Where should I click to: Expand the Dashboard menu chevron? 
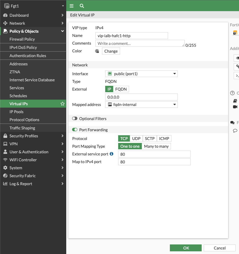click(63, 15)
